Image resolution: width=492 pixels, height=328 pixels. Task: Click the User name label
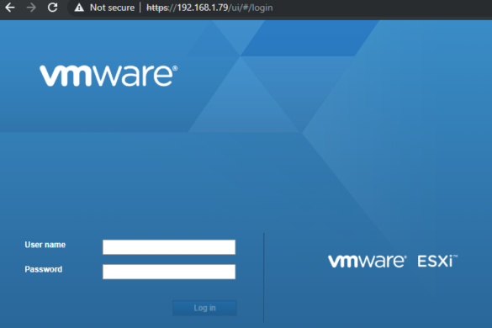pos(45,245)
